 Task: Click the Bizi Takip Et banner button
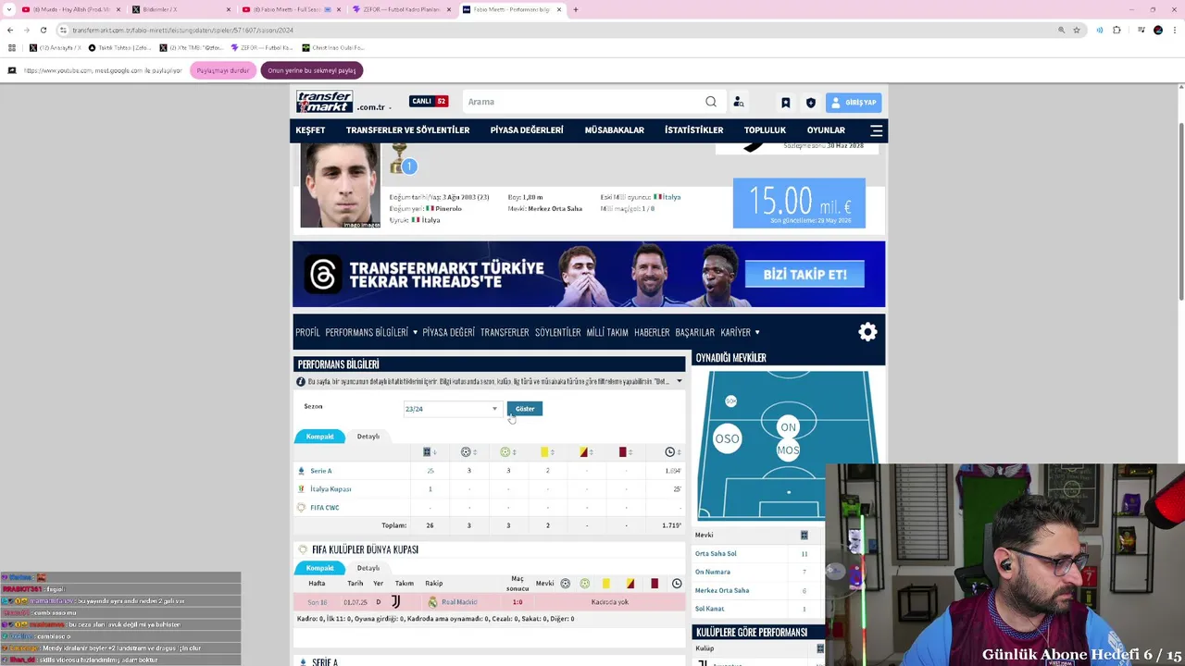click(805, 275)
